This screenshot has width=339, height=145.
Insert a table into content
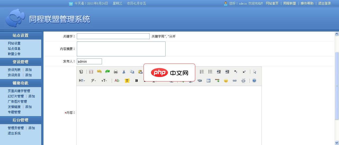coord(208,81)
